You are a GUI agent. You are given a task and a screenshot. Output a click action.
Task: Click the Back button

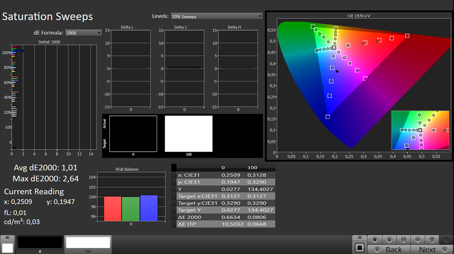(389, 249)
